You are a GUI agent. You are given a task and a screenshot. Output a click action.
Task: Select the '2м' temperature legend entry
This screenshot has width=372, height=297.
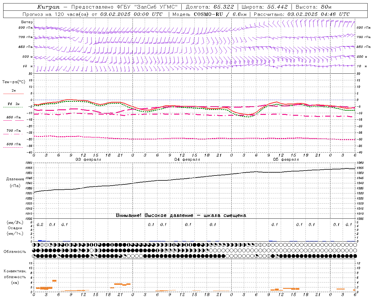14,90
